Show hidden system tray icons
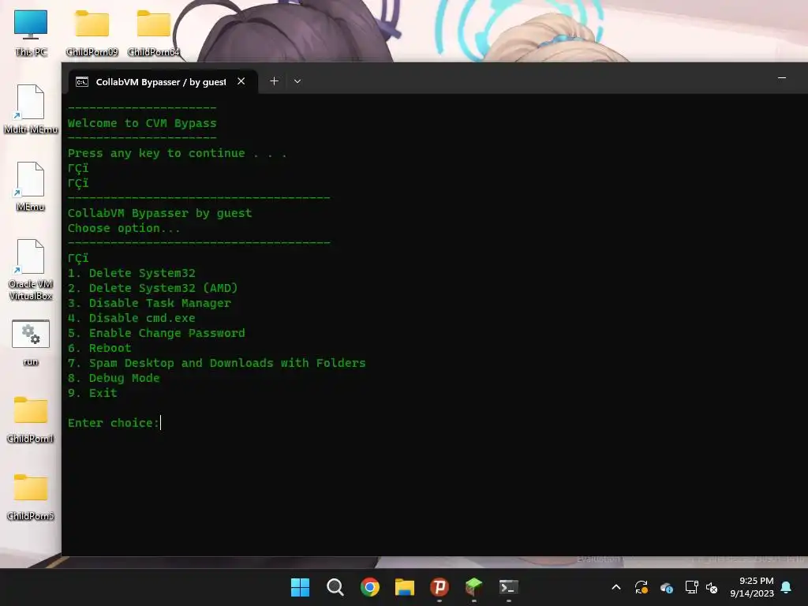 click(615, 587)
